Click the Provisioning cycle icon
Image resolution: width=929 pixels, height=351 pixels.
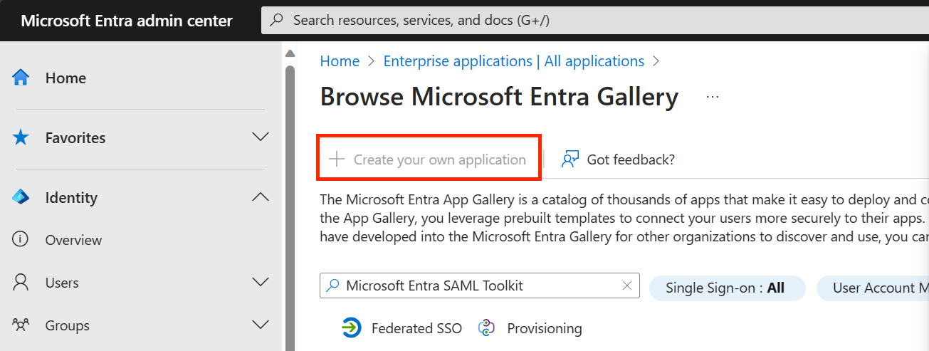(x=487, y=328)
